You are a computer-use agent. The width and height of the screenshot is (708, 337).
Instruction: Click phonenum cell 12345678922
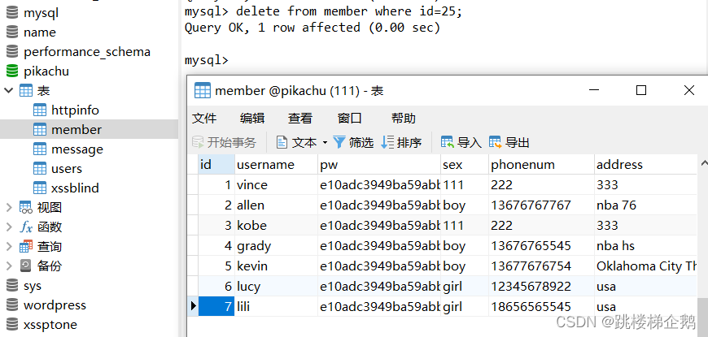pyautogui.click(x=542, y=286)
